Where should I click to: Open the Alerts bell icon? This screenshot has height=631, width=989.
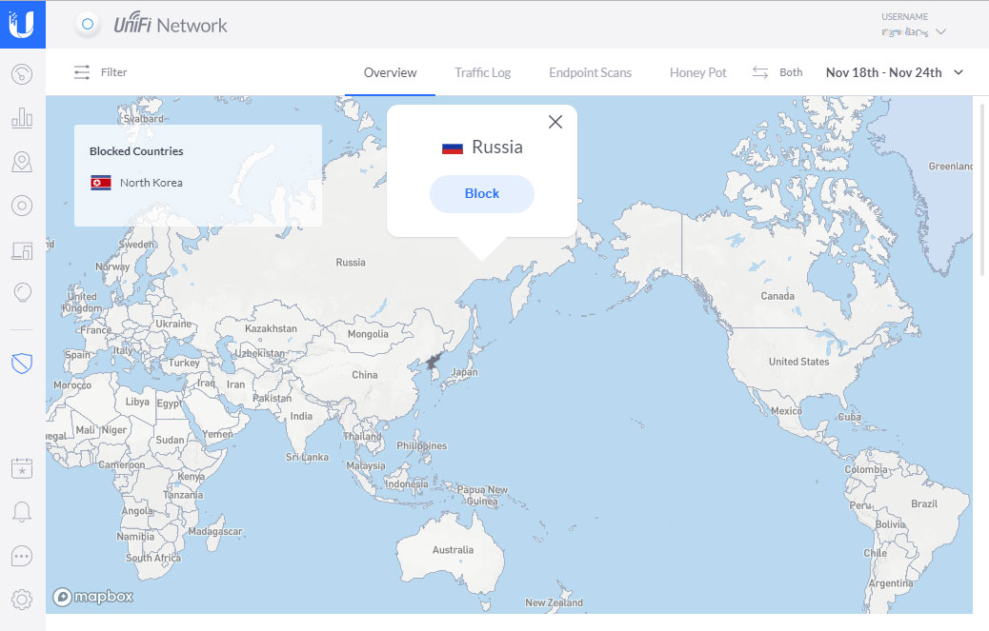22,512
